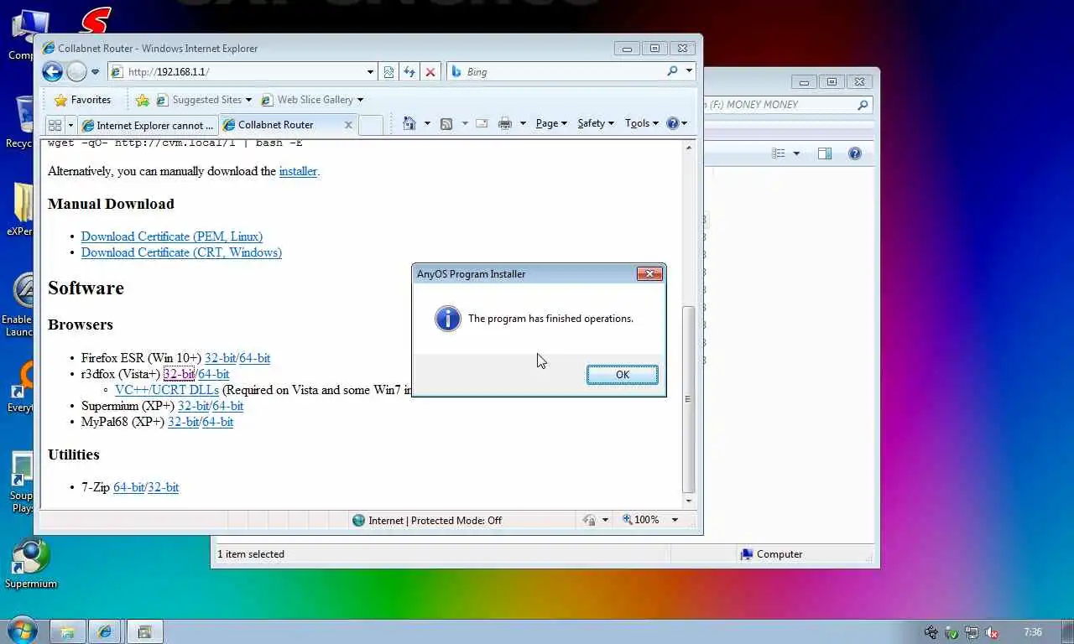
Task: Click Supermium 32-bit download link
Action: 193,406
